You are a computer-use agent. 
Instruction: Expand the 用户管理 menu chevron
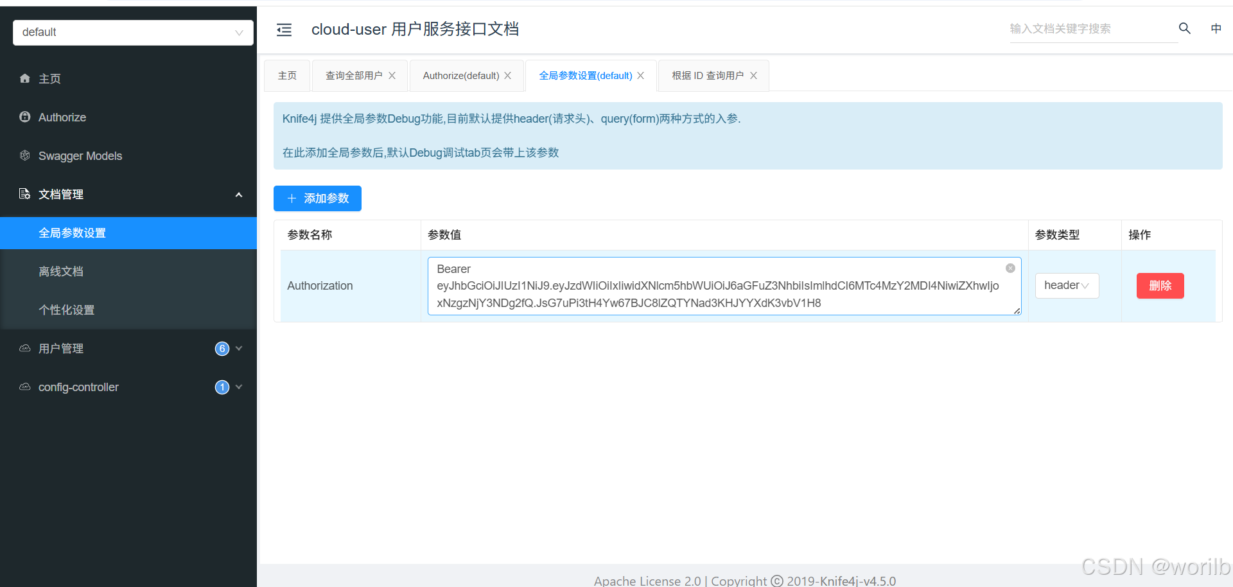tap(239, 349)
